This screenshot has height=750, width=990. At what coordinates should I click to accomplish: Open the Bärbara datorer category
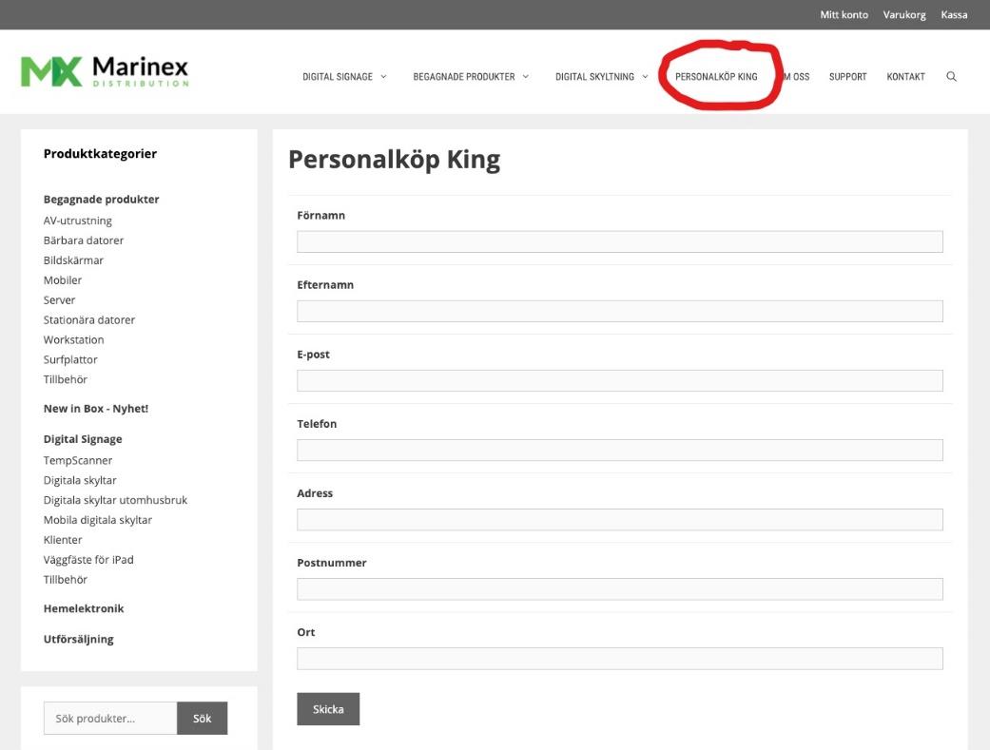tap(84, 240)
